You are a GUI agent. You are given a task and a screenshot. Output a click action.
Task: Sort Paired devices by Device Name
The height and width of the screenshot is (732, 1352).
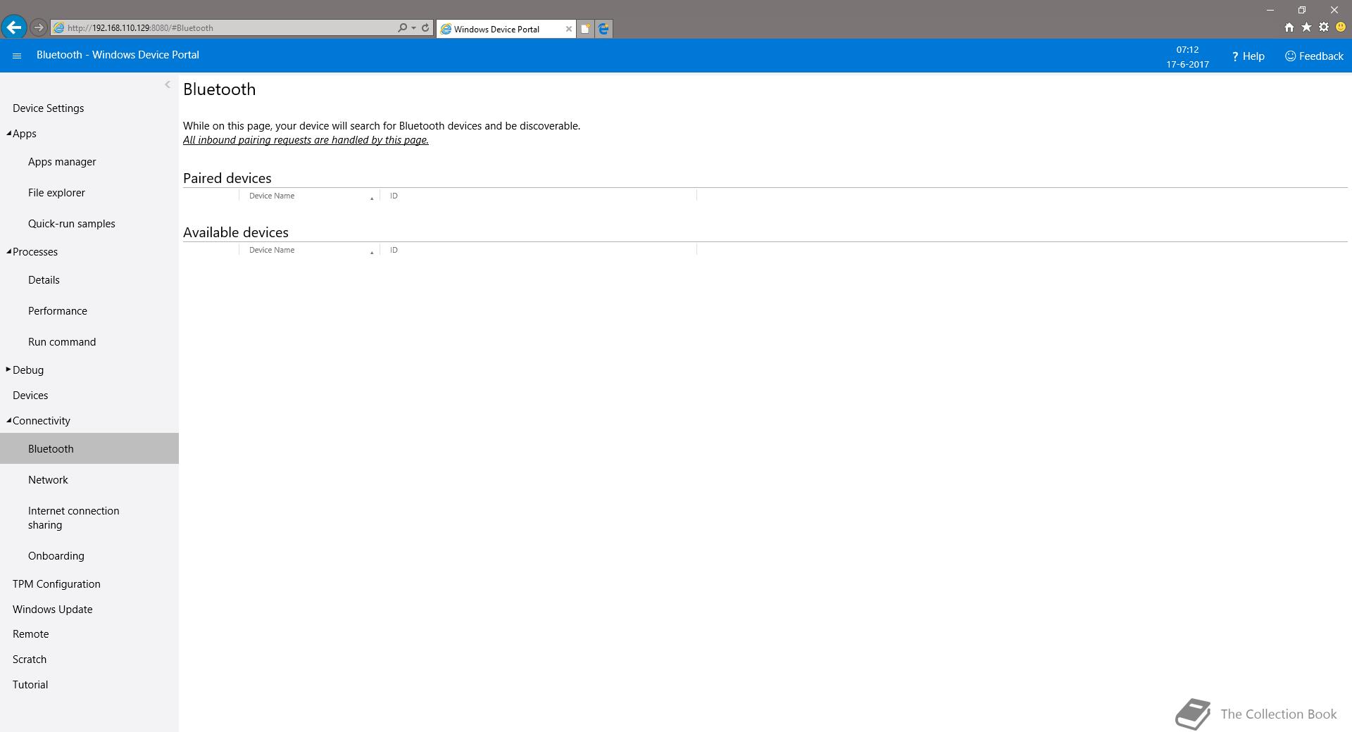point(309,196)
